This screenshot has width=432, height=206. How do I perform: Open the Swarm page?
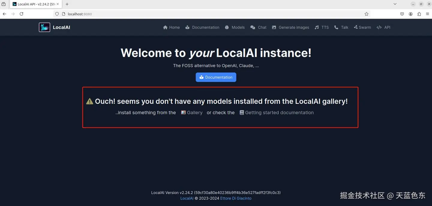(x=362, y=27)
